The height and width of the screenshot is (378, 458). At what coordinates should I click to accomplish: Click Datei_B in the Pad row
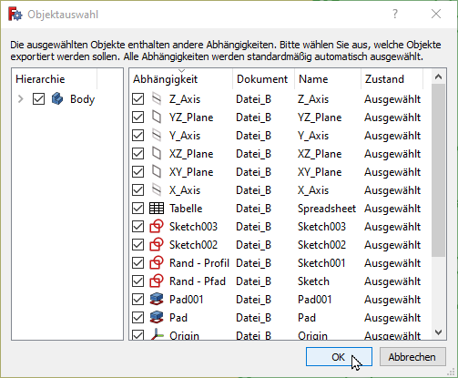click(253, 318)
